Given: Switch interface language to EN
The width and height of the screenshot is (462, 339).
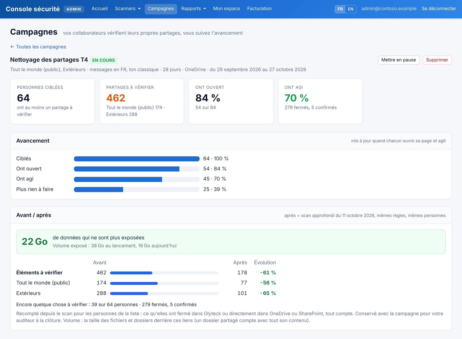Looking at the screenshot, I should tap(351, 9).
